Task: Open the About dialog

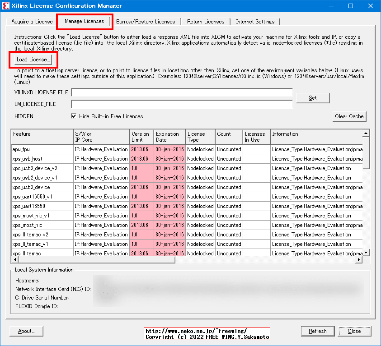Action: tap(26, 331)
